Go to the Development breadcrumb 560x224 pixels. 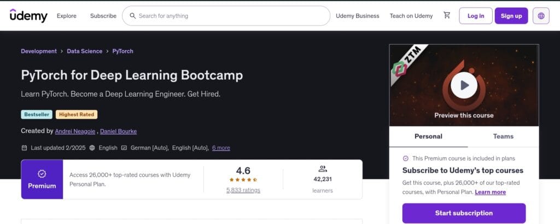pyautogui.click(x=39, y=51)
